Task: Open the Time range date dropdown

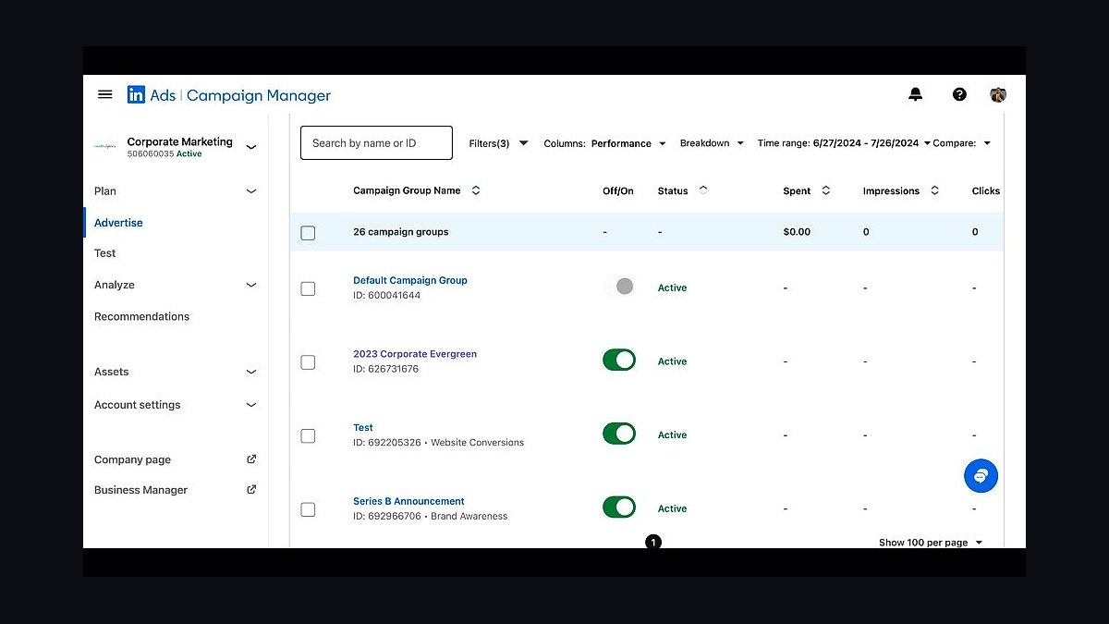Action: [844, 143]
